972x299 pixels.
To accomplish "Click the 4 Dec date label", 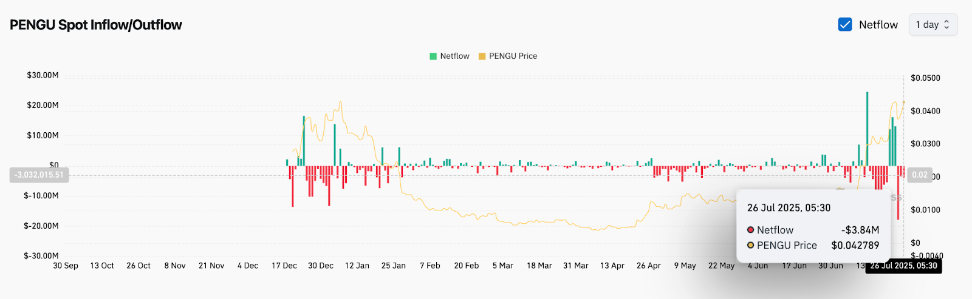I will click(248, 266).
